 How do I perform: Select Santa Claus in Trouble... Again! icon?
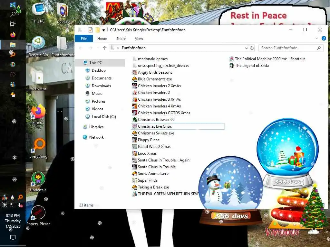pos(135,160)
